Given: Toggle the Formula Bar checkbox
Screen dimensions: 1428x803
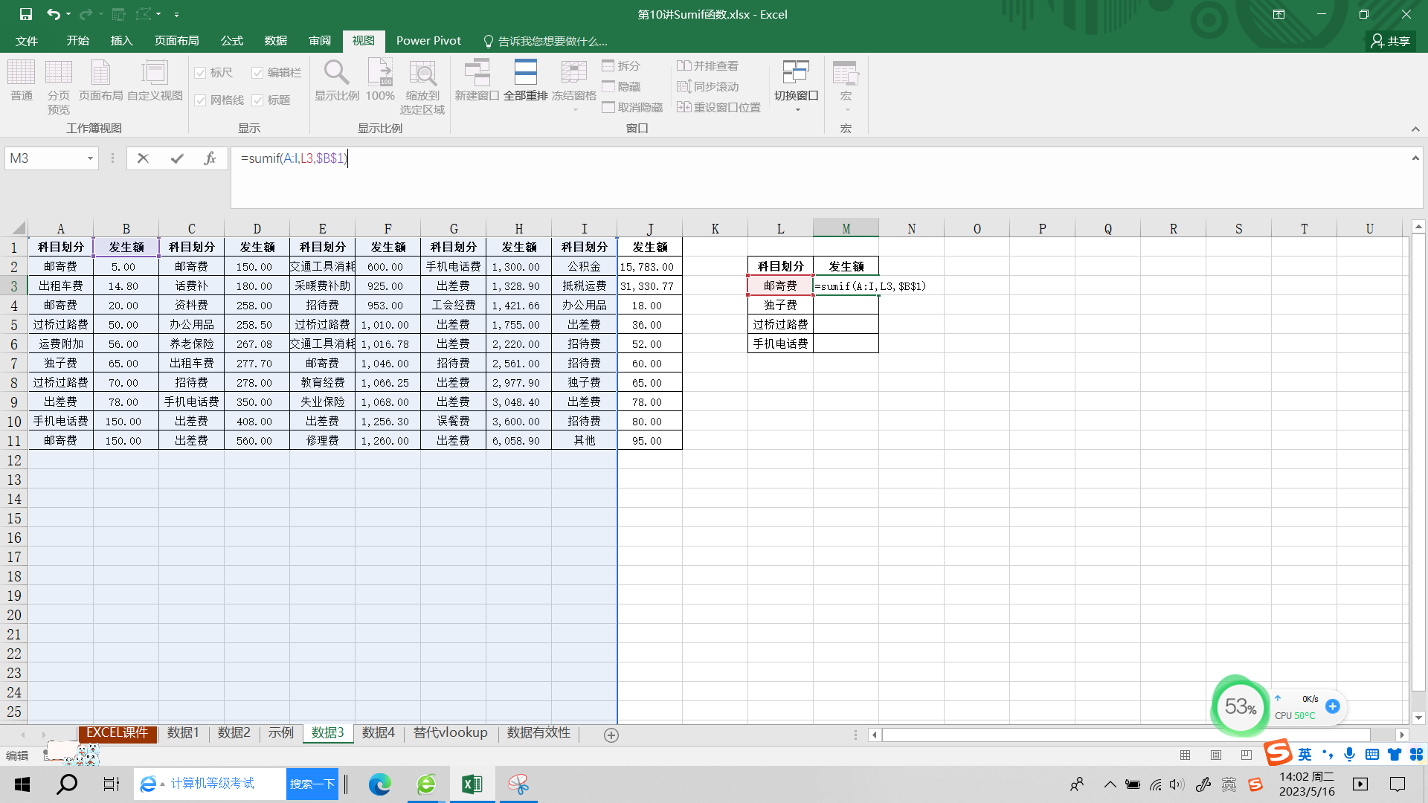Looking at the screenshot, I should 257,73.
